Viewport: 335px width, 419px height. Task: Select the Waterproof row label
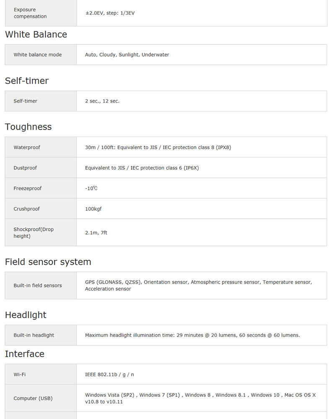[27, 147]
